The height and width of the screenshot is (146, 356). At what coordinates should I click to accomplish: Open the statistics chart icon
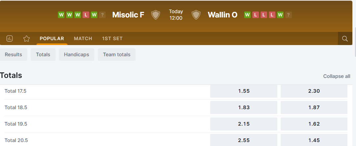point(10,38)
